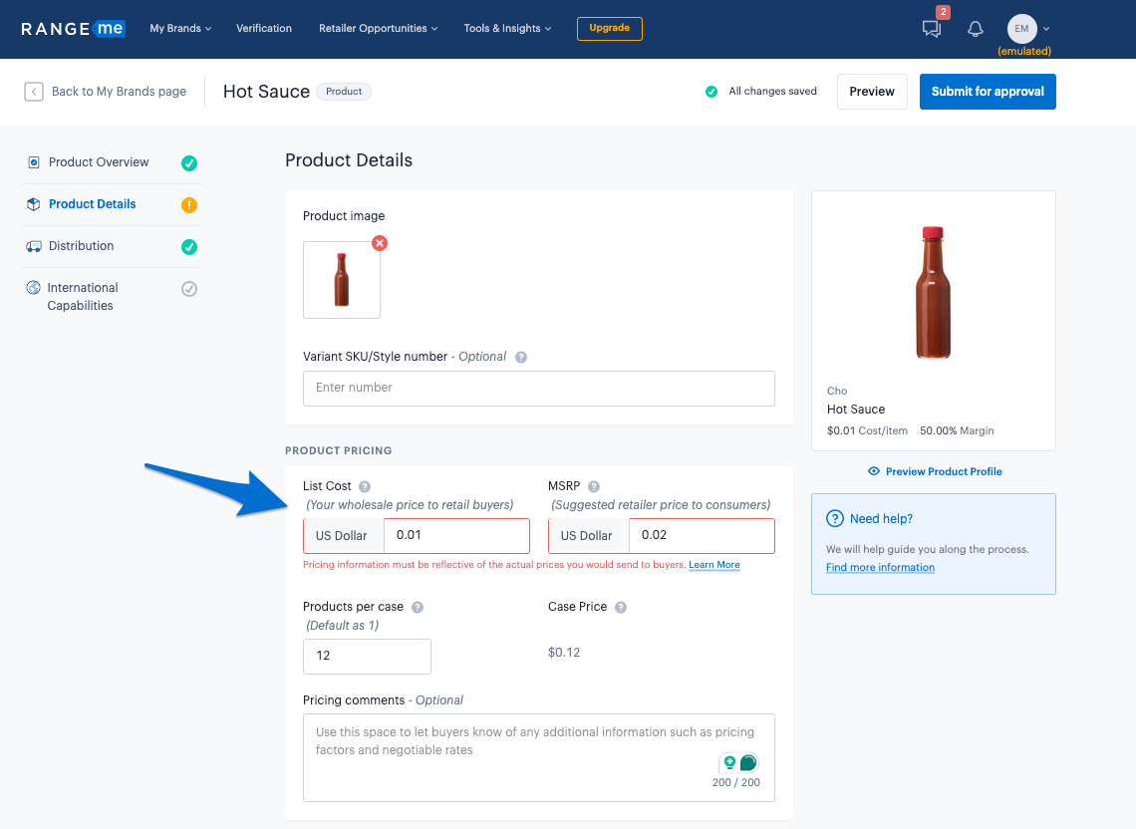Click the notifications bell icon

(x=976, y=29)
